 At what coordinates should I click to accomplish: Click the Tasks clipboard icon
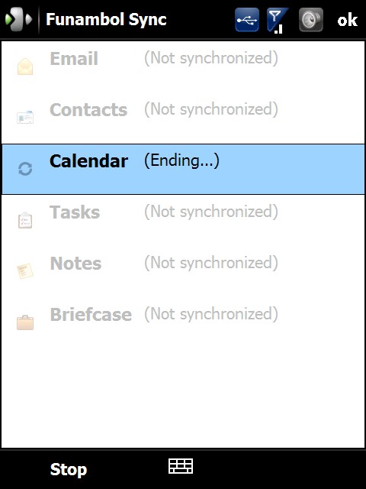tap(25, 220)
